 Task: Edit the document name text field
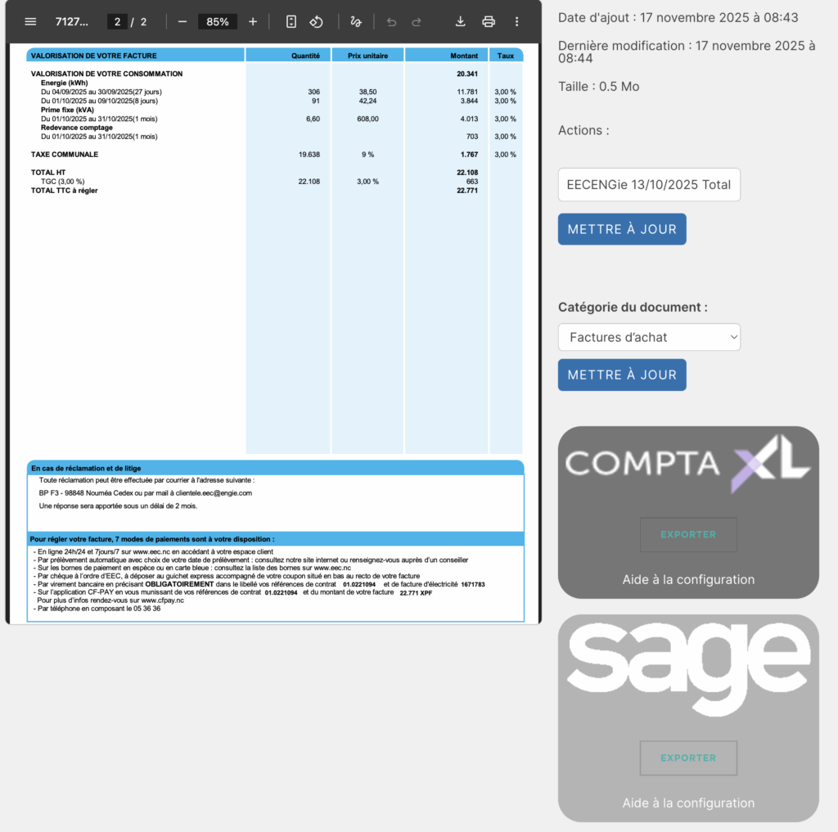pyautogui.click(x=649, y=185)
